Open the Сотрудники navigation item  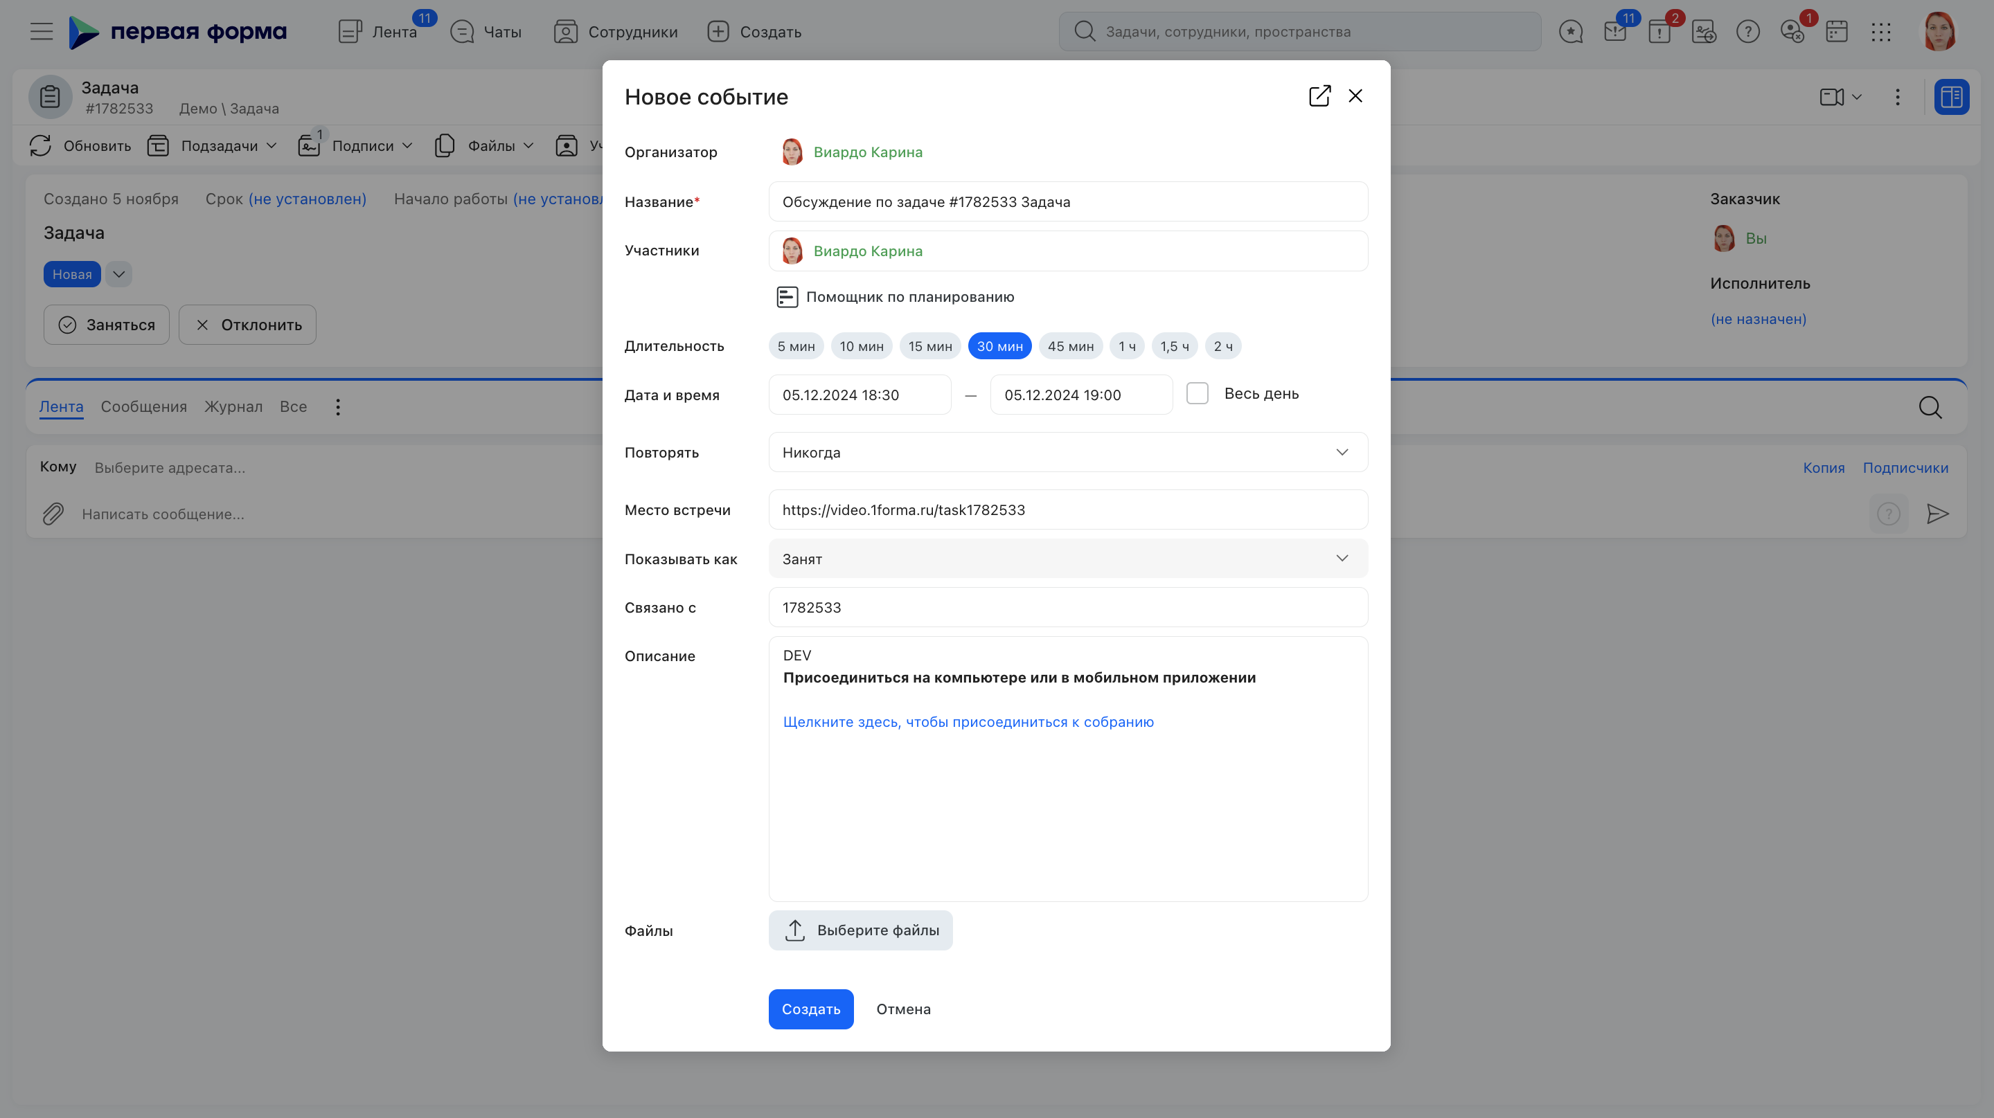[x=616, y=32]
